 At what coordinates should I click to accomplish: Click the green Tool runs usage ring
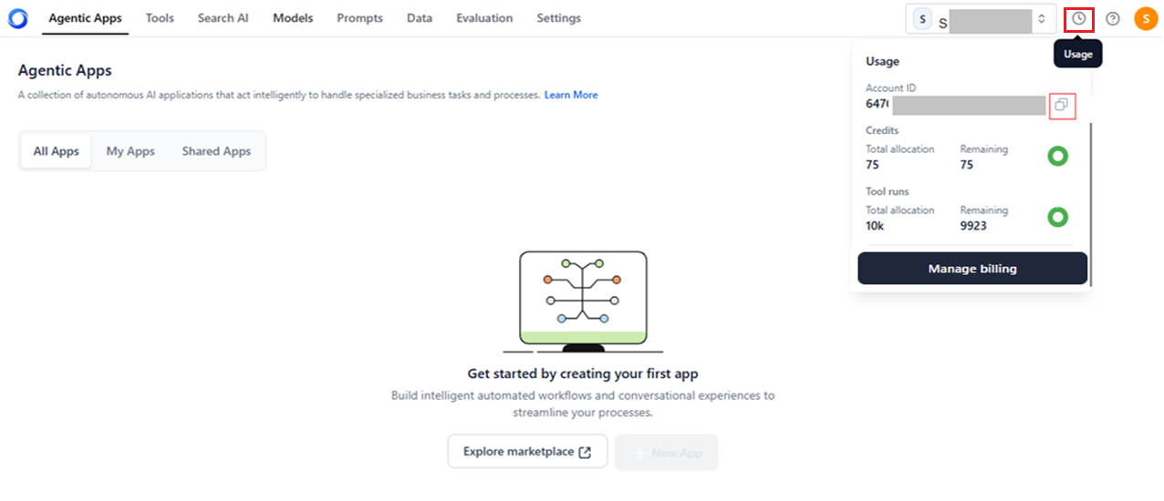[x=1057, y=217]
